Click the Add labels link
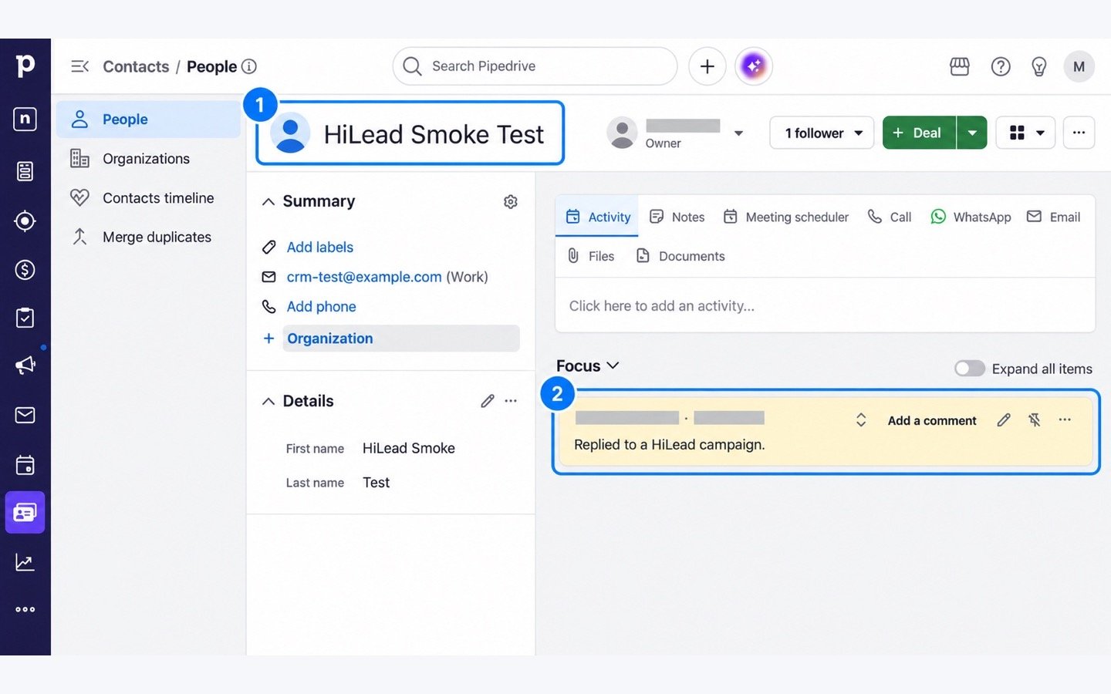 point(320,248)
